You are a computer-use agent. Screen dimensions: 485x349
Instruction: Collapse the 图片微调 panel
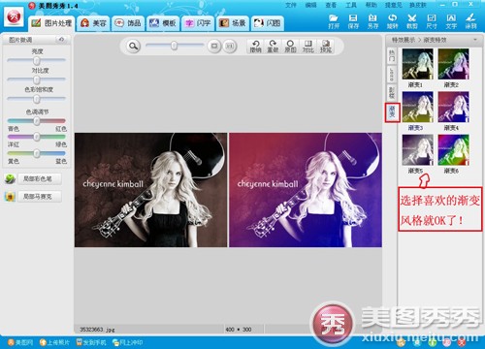(x=61, y=40)
